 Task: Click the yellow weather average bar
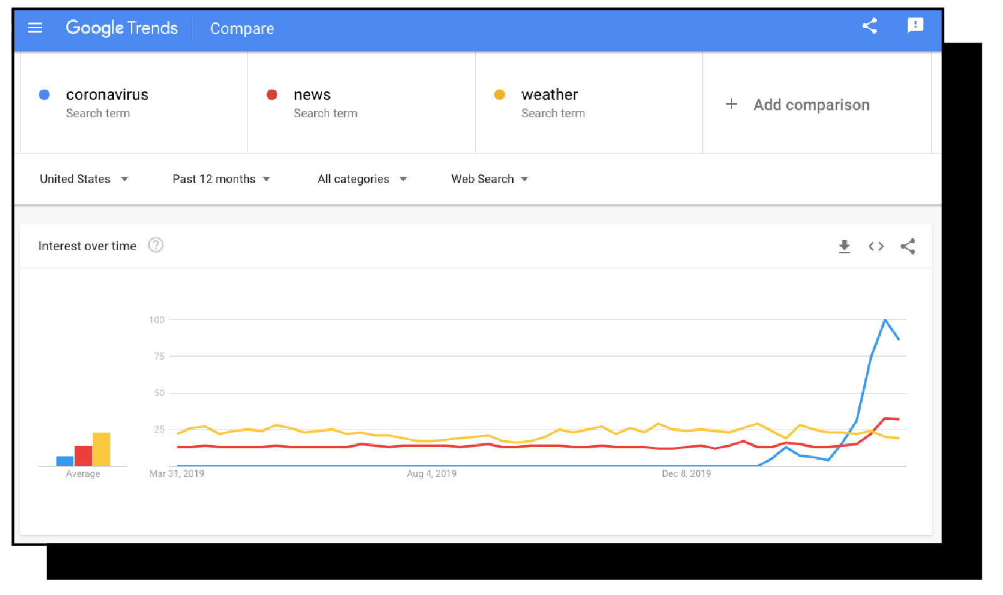click(102, 449)
